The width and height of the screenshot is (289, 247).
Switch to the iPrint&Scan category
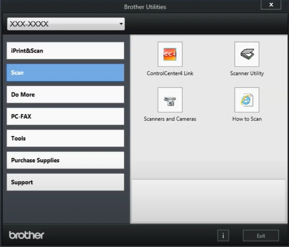pos(66,51)
